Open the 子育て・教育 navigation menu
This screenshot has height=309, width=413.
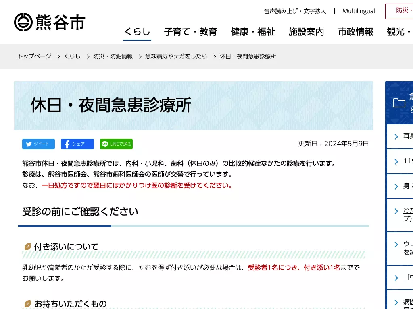(x=190, y=32)
